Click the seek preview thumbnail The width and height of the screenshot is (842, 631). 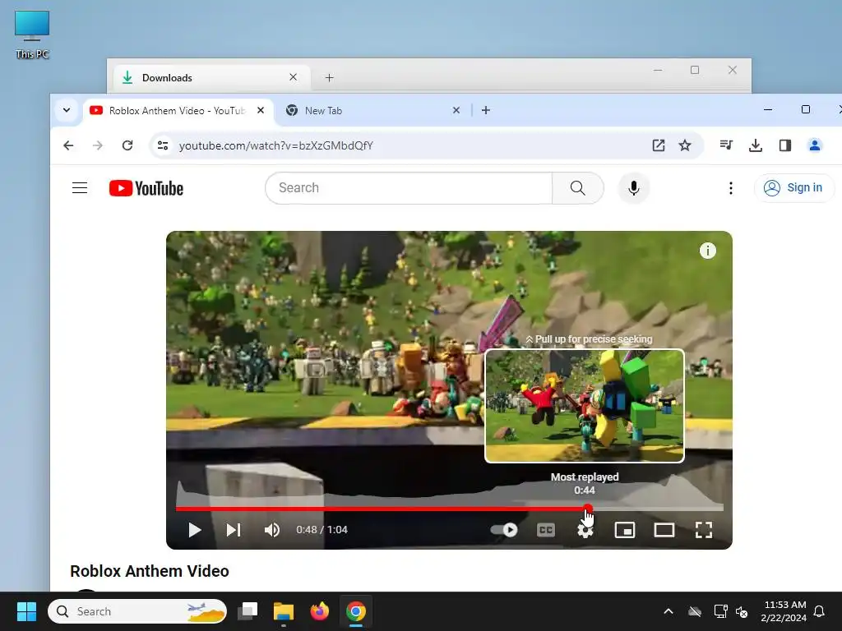(x=585, y=406)
